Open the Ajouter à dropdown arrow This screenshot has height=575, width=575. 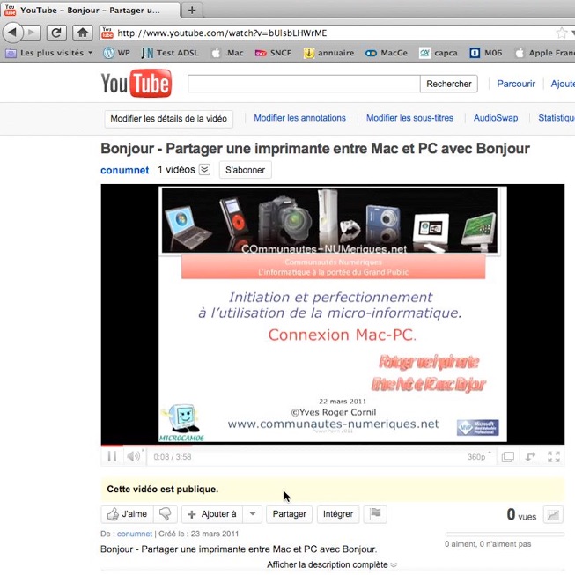click(x=253, y=514)
